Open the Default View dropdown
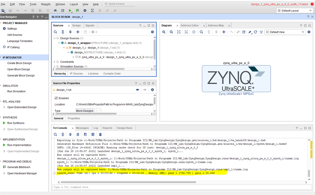The image size is (316, 195). pos(285,32)
